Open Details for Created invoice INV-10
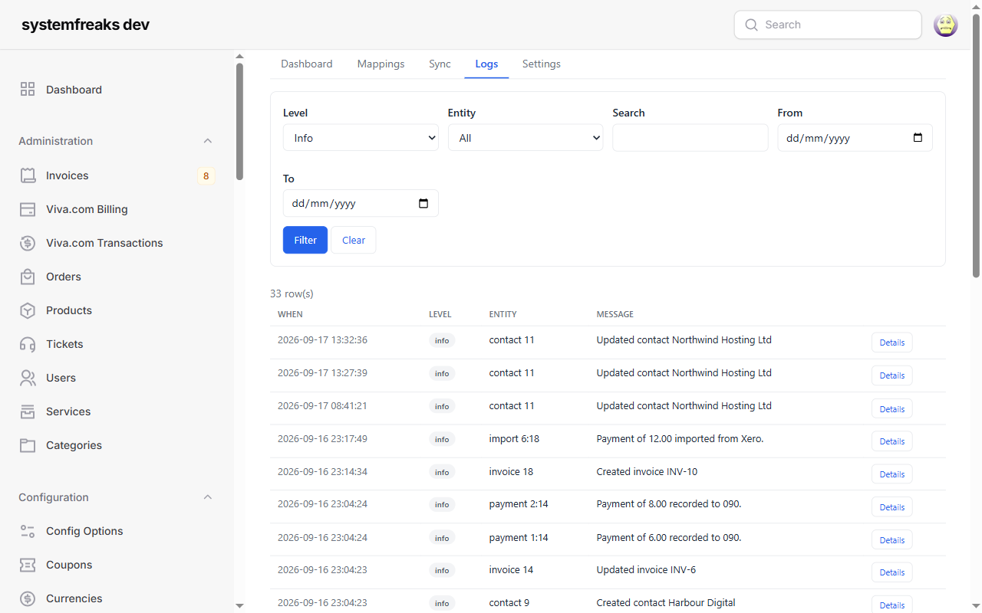The height and width of the screenshot is (613, 982). coord(891,474)
